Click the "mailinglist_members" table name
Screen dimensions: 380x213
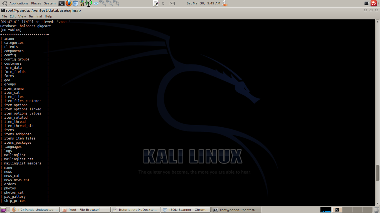[23, 163]
